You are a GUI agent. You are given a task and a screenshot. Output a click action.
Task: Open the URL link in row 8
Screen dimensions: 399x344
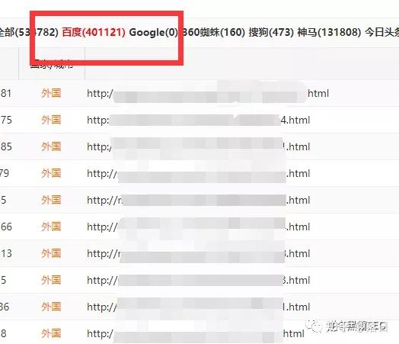coord(196,333)
